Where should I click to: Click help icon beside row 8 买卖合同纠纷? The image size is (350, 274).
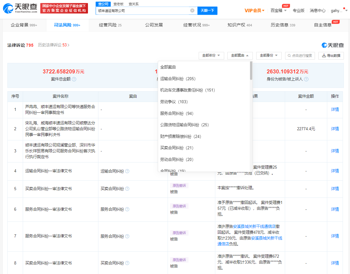pos(127,263)
